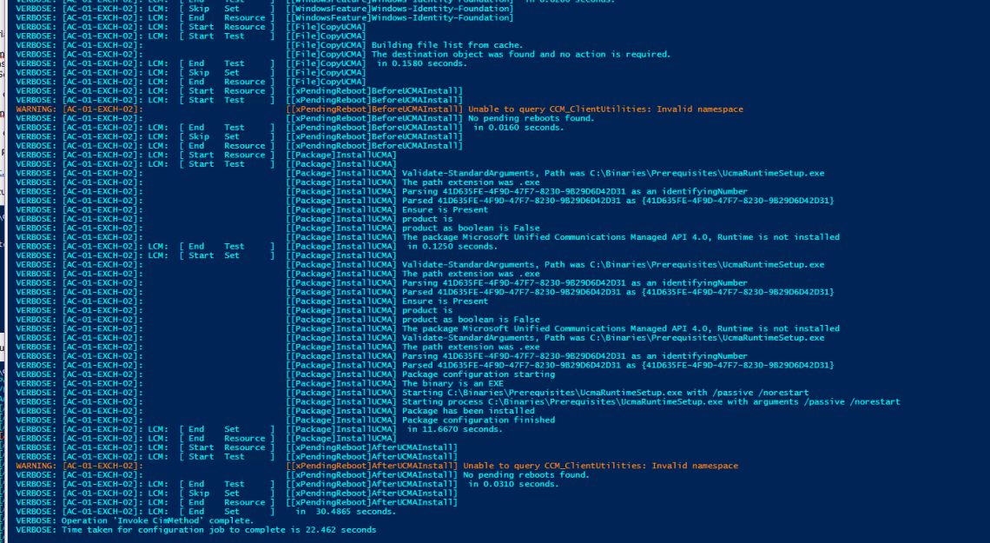
Task: Click 'The binary is an EXE' line
Action: pyautogui.click(x=452, y=383)
